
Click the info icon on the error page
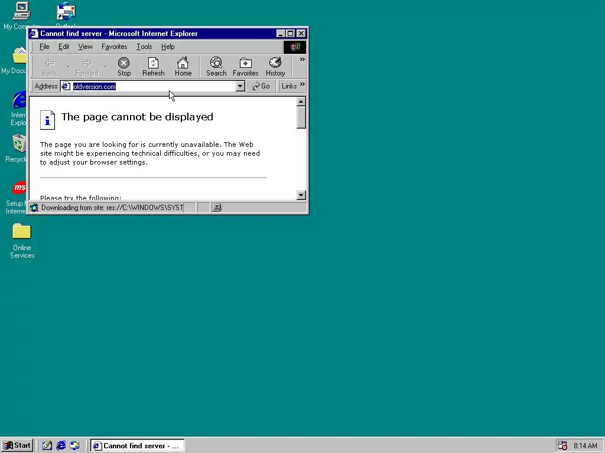47,120
